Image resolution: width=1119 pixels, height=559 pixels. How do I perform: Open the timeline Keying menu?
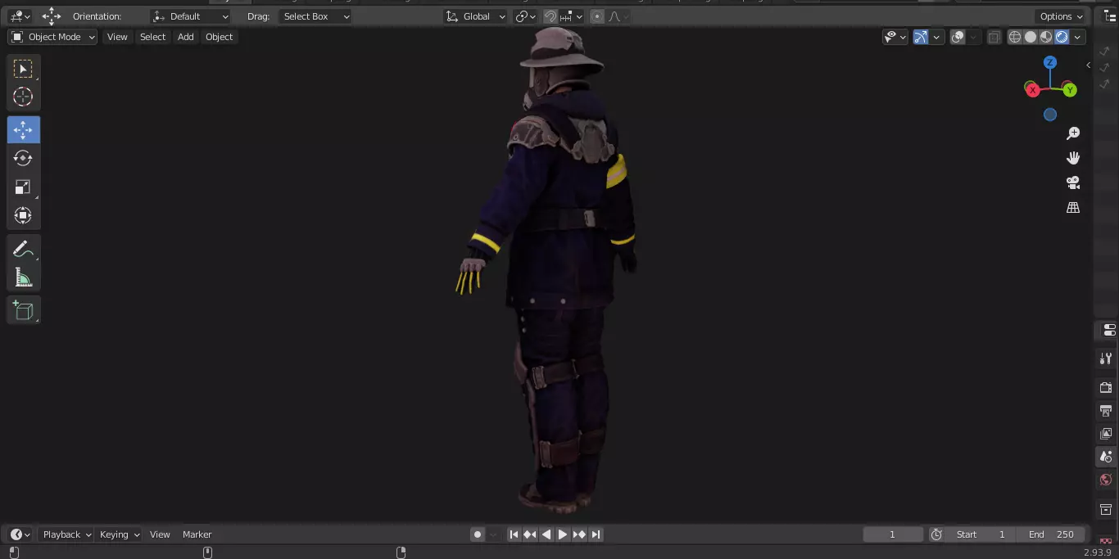click(x=119, y=534)
